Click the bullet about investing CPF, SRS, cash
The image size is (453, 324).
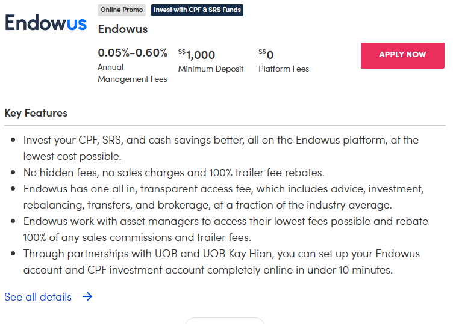tap(220, 148)
